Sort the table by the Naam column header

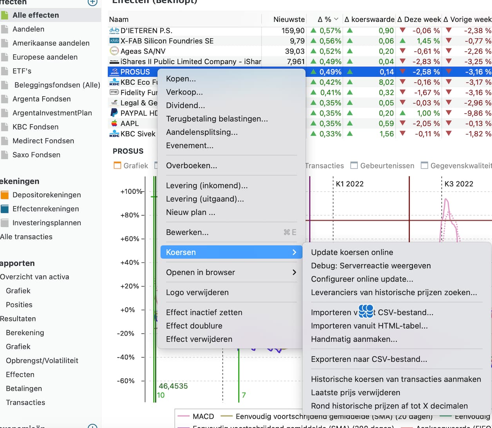coord(185,19)
